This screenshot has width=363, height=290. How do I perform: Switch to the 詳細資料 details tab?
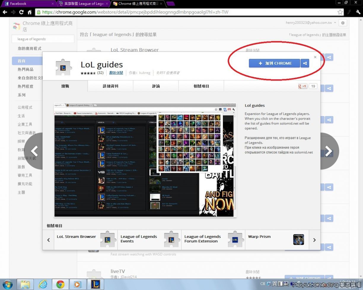[x=110, y=86]
